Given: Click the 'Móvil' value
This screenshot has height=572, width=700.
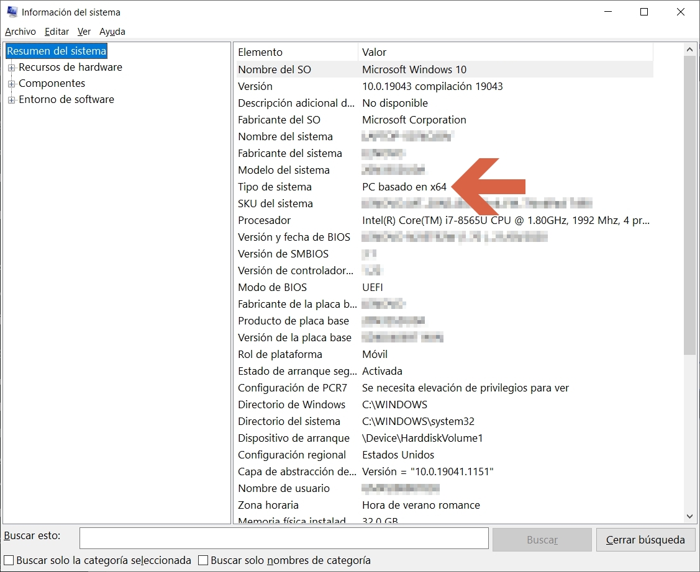Looking at the screenshot, I should (x=375, y=354).
